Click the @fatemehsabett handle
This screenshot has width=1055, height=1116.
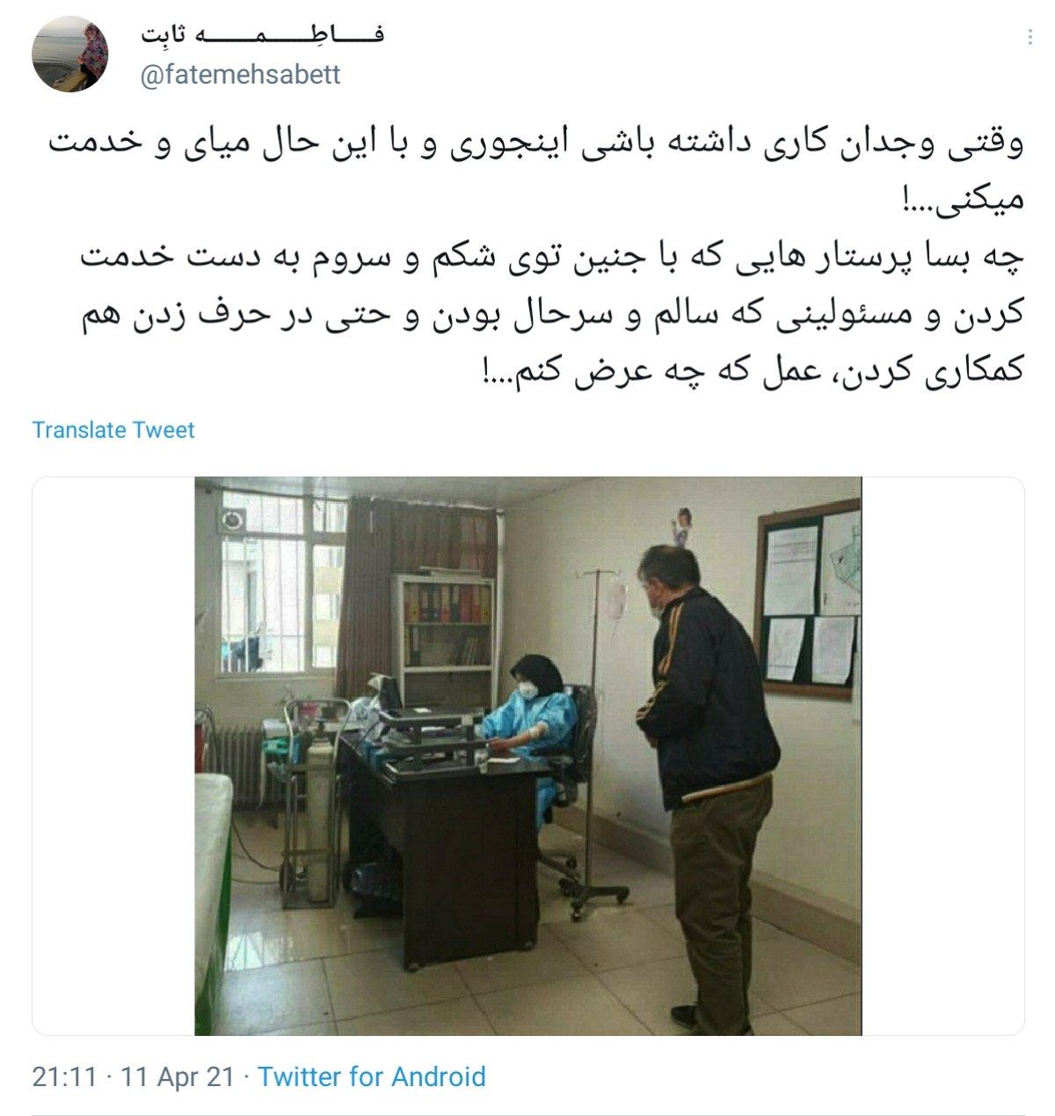(x=241, y=76)
